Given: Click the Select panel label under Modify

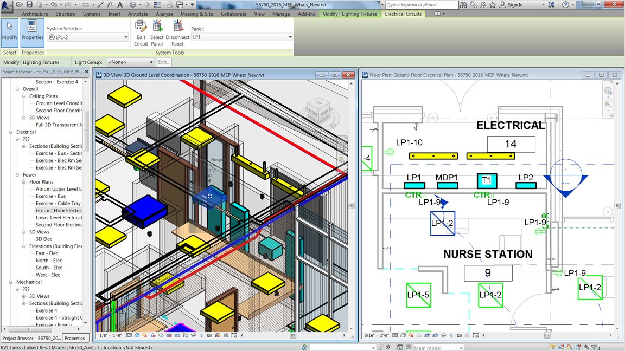Looking at the screenshot, I should tap(10, 53).
